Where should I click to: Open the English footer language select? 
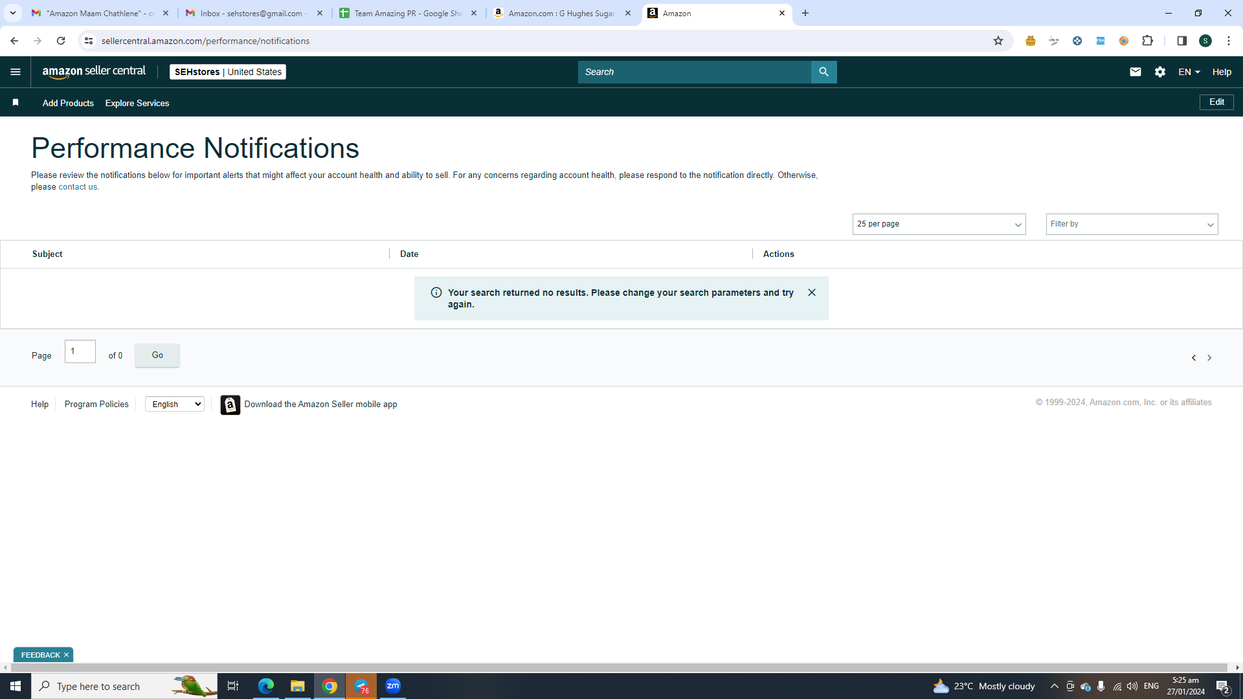point(175,404)
